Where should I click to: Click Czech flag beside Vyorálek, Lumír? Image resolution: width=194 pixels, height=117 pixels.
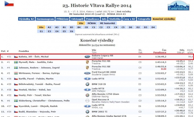click(x=16, y=106)
